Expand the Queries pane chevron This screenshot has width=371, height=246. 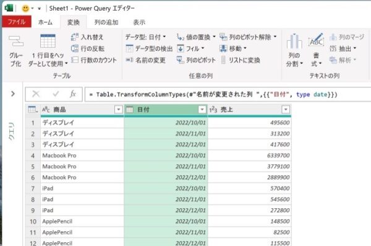[13, 94]
